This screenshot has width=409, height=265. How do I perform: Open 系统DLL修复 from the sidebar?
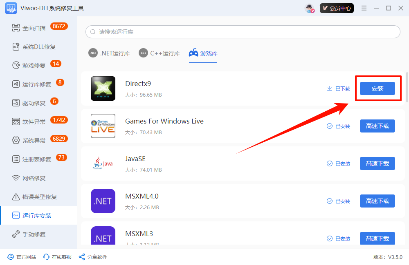(x=39, y=47)
